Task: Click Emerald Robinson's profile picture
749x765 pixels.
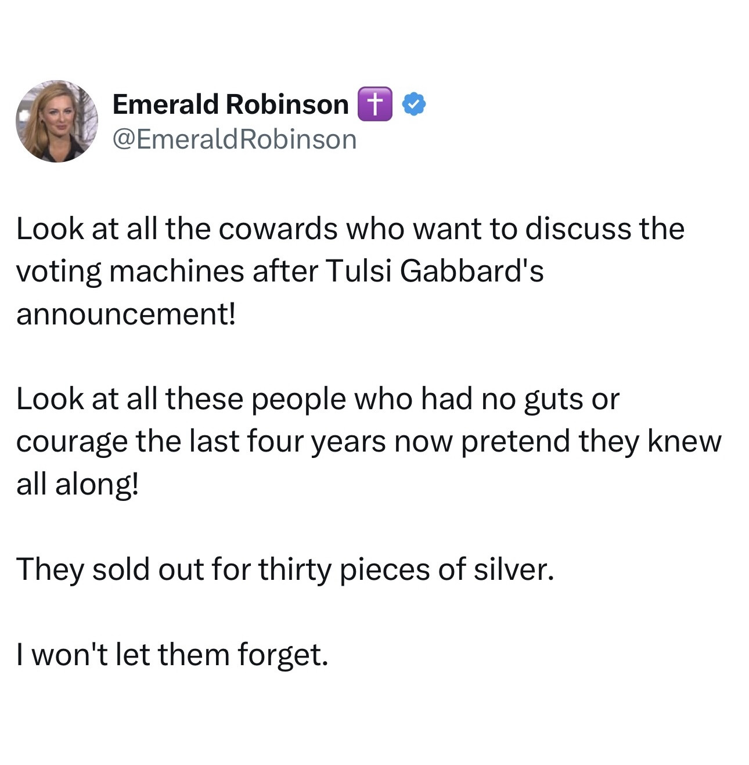Action: pyautogui.click(x=56, y=121)
